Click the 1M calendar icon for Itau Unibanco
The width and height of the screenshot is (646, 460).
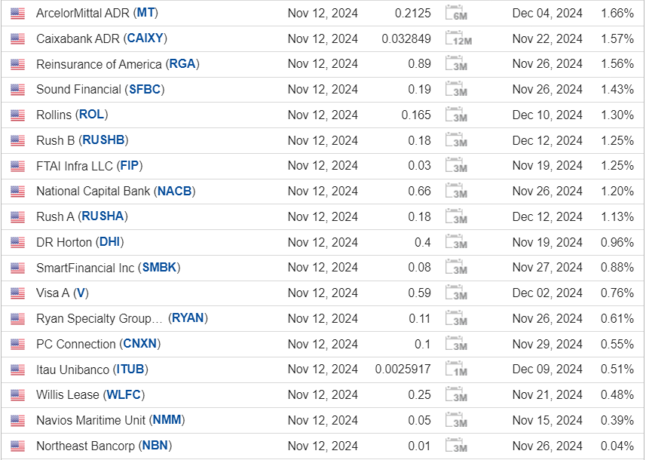pyautogui.click(x=456, y=369)
